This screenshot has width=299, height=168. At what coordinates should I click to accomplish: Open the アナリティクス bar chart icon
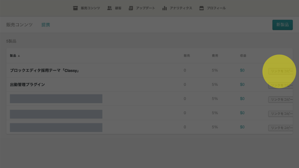point(165,8)
